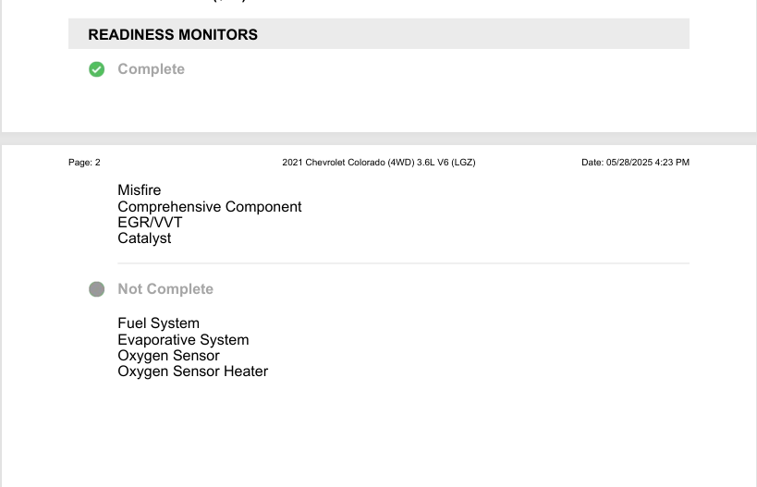Click the 2021 Chevrolet Colorado header title
The height and width of the screenshot is (487, 757).
[379, 163]
